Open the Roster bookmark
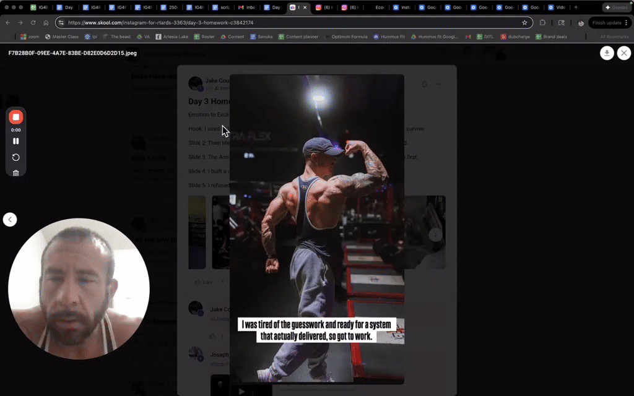The height and width of the screenshot is (396, 634). click(204, 37)
